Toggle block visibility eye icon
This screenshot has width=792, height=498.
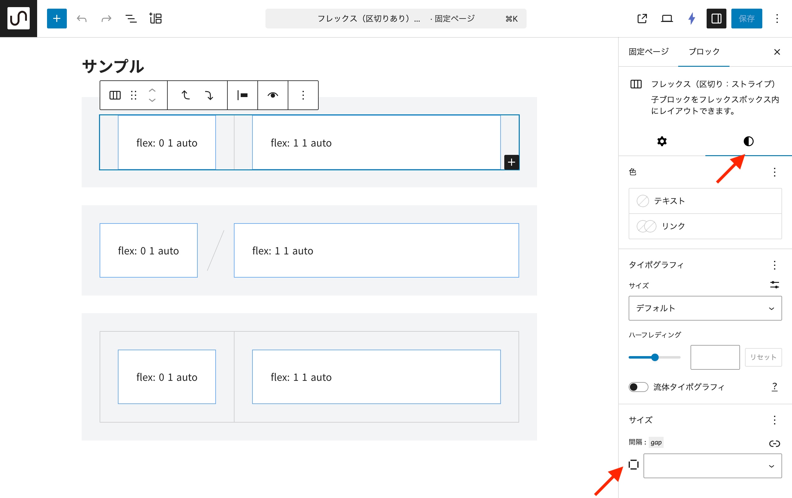(273, 95)
